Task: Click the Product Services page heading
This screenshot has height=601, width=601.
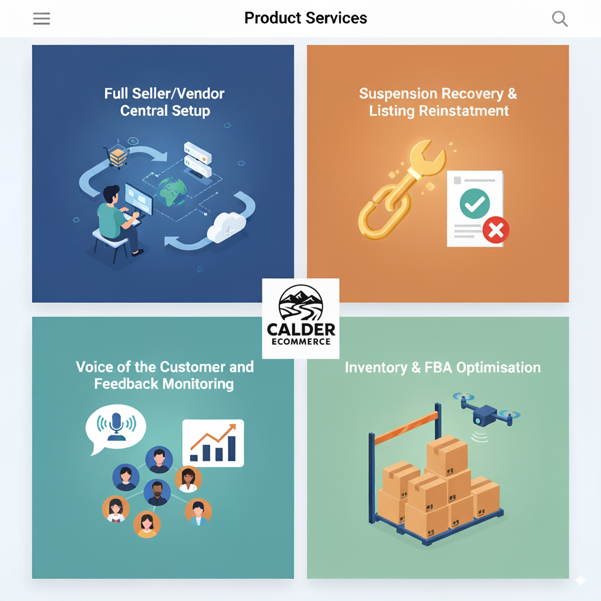Action: coord(306,18)
